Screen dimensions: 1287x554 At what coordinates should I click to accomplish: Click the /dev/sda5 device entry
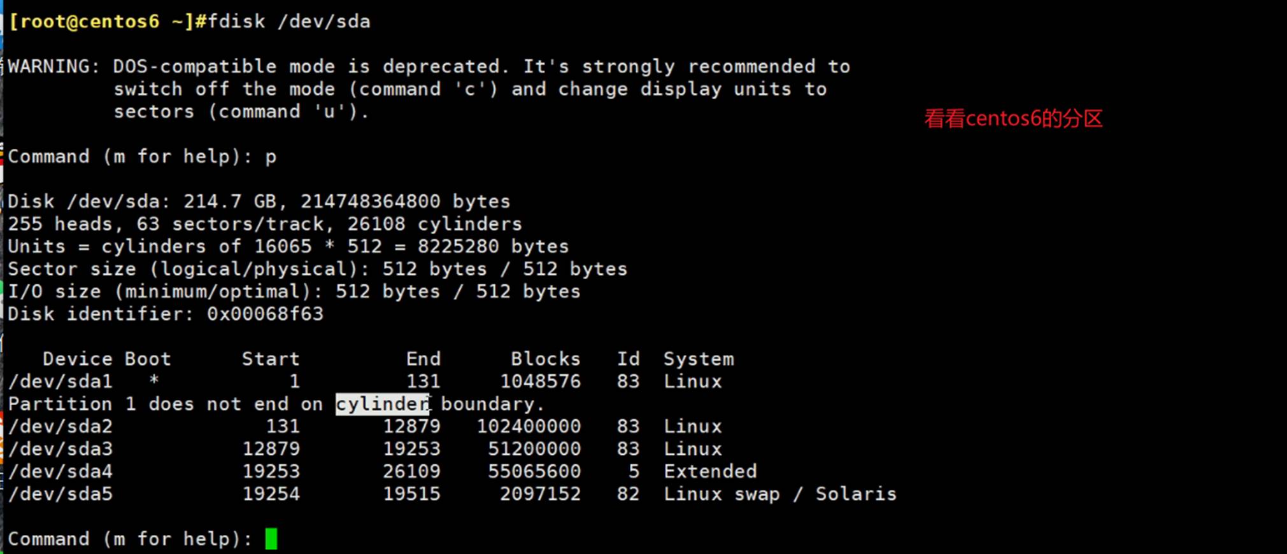pyautogui.click(x=60, y=494)
